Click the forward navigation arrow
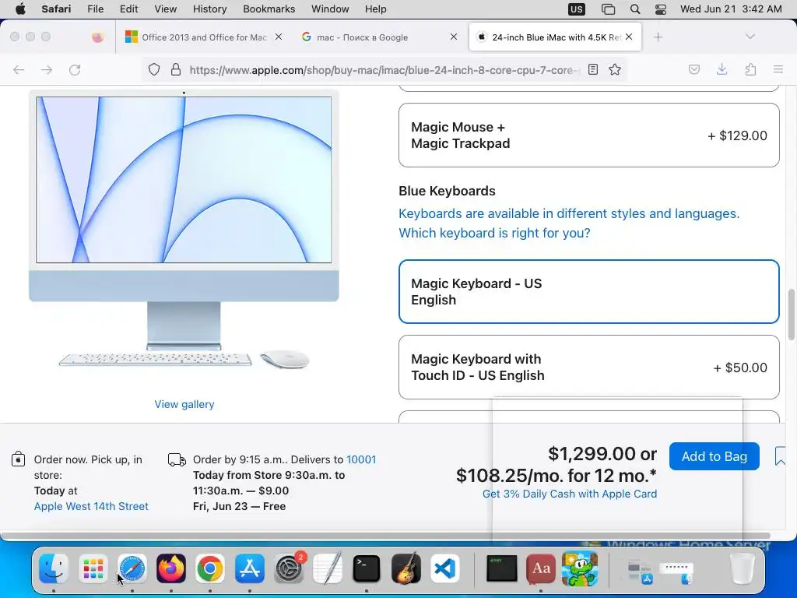The image size is (797, 598). point(47,69)
